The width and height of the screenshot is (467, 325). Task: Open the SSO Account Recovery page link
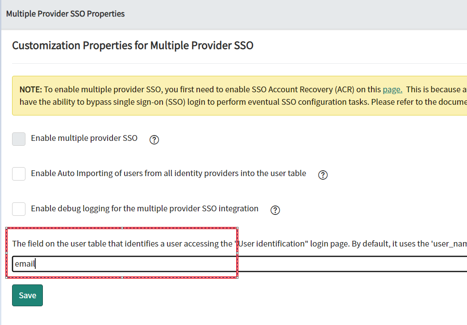(392, 89)
